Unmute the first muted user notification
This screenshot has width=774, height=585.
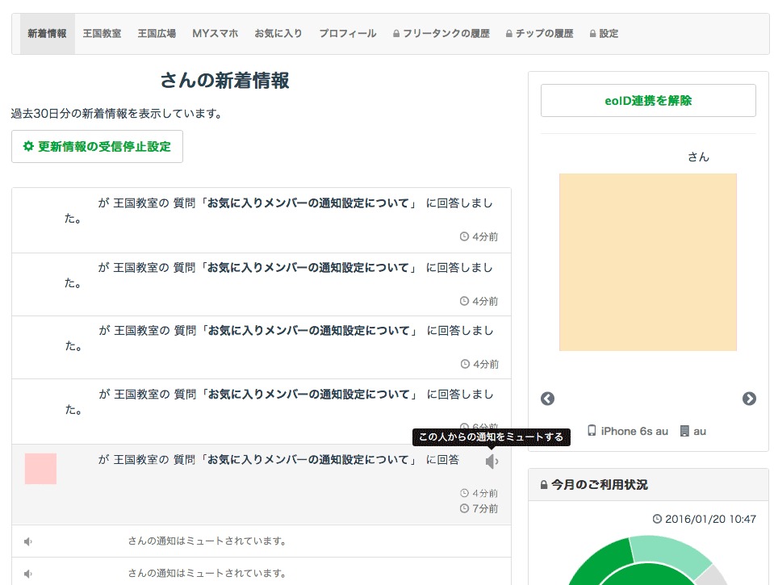pyautogui.click(x=28, y=541)
